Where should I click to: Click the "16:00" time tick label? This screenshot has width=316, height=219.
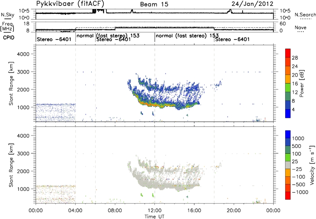194,211
